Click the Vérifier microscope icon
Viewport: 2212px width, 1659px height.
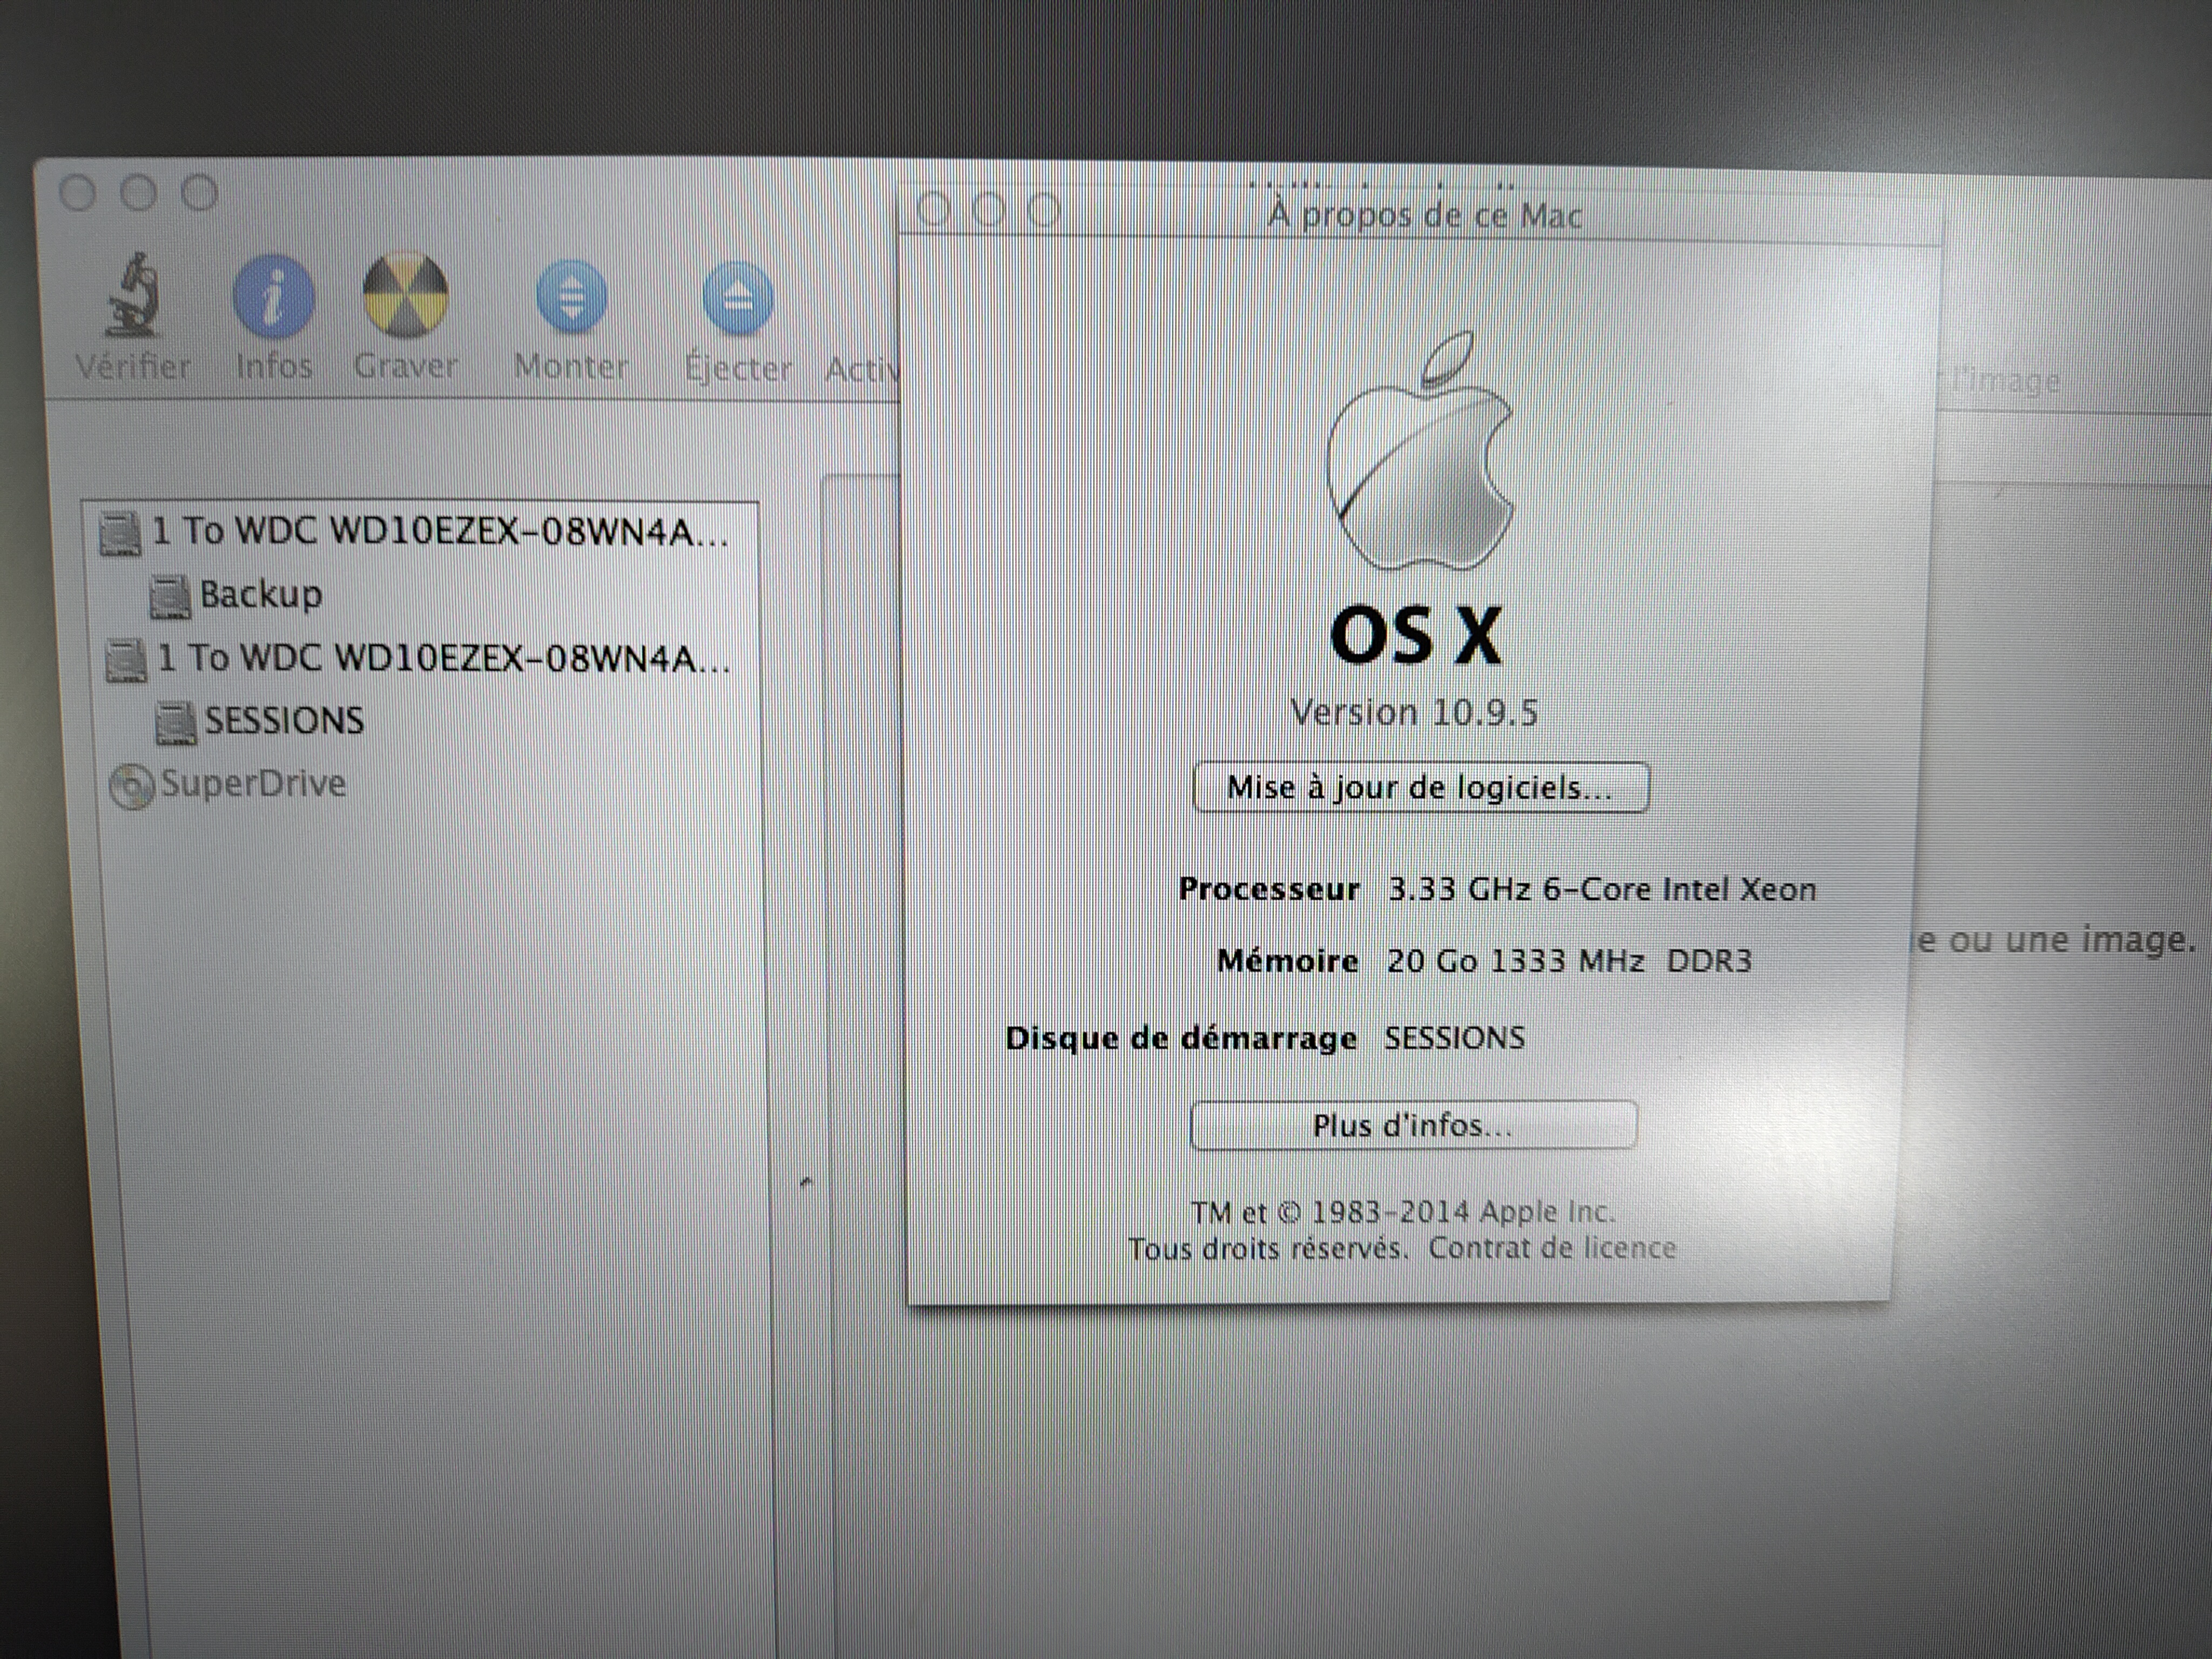(x=133, y=296)
